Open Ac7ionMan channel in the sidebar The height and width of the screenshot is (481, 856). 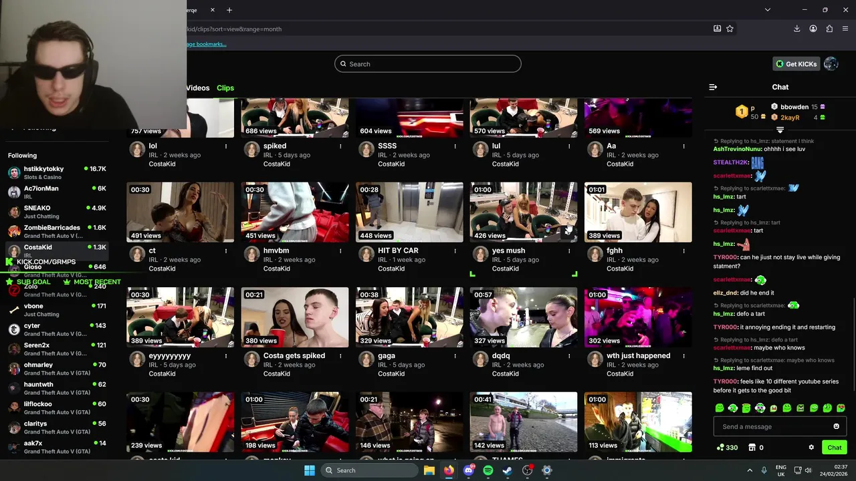click(56, 192)
